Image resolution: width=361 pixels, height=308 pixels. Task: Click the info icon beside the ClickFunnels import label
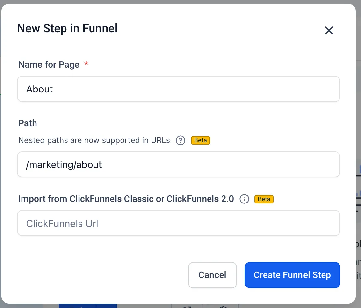coord(244,199)
